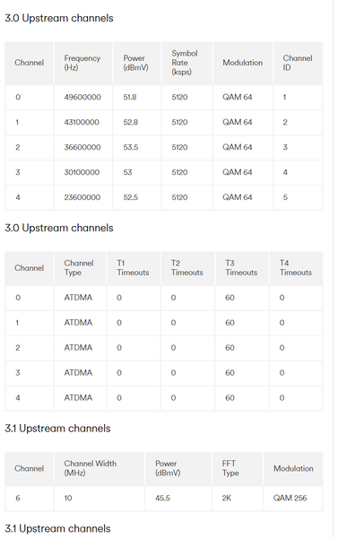Click the T3 Timeouts column header
The image size is (355, 538).
(241, 268)
